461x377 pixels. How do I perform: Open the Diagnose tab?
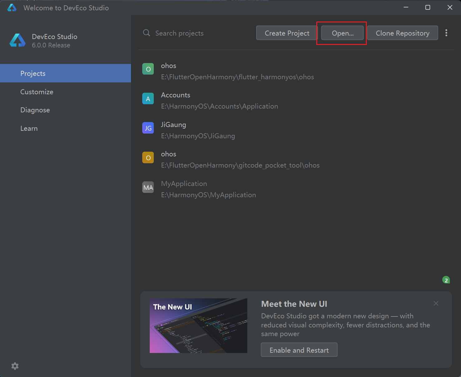click(x=66, y=110)
